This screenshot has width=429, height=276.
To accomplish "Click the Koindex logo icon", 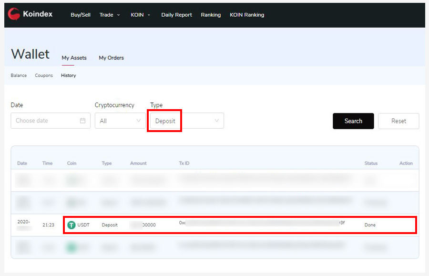I will (x=14, y=14).
